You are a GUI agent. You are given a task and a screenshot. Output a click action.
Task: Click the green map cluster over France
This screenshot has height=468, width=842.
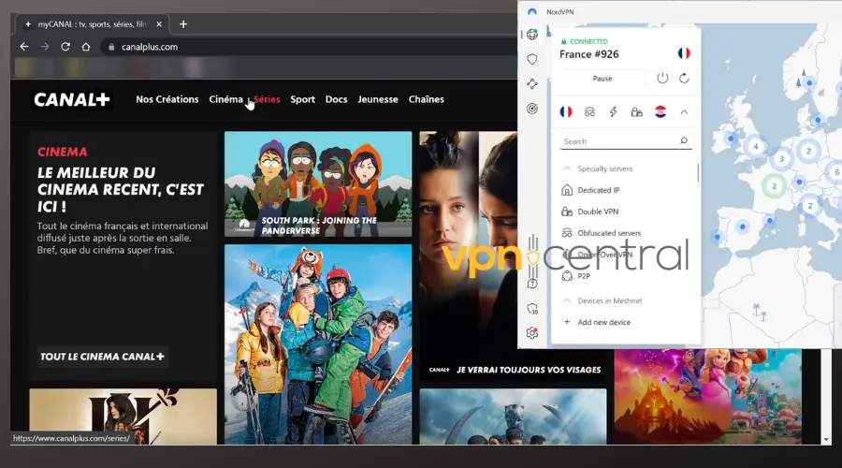coord(775,186)
